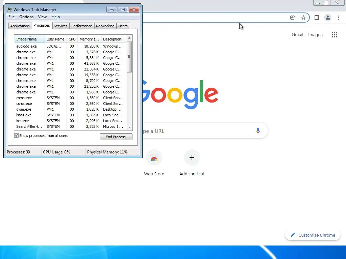Select chrome.exe using 8,700 K memory
The width and height of the screenshot is (346, 259).
pyautogui.click(x=70, y=81)
